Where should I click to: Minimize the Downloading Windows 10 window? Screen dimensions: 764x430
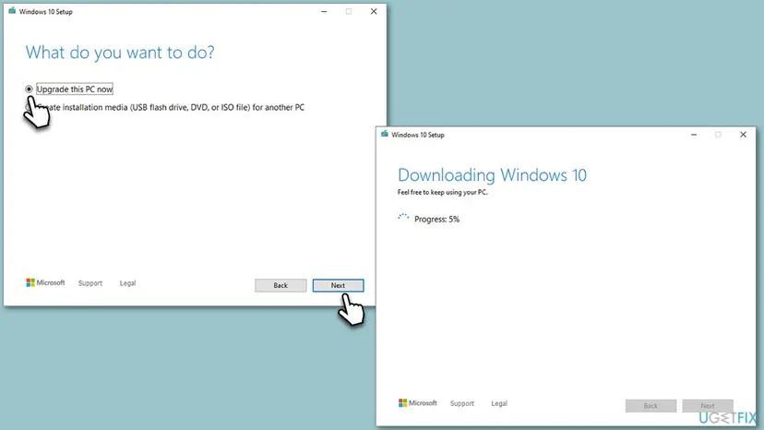[694, 135]
